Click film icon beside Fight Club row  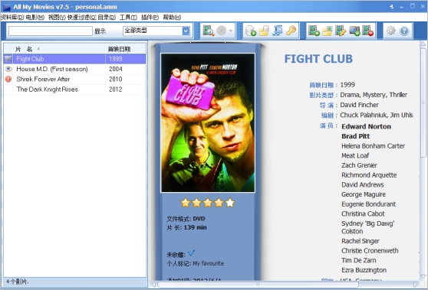click(x=8, y=59)
